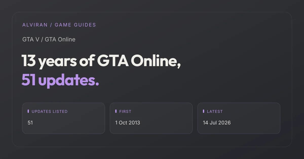The height and width of the screenshot is (159, 304).
Task: Click the ALVIRAN / GAME GUIDES breadcrumb text
Action: [x=59, y=25]
